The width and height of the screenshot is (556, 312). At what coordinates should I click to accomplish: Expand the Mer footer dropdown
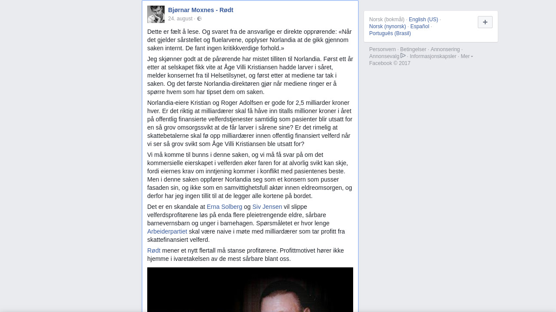click(x=467, y=56)
